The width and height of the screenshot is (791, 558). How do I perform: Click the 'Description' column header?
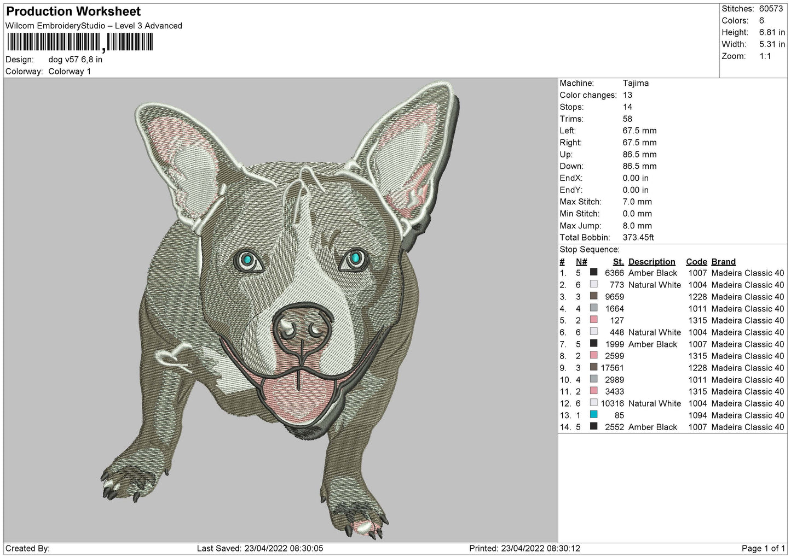[651, 262]
